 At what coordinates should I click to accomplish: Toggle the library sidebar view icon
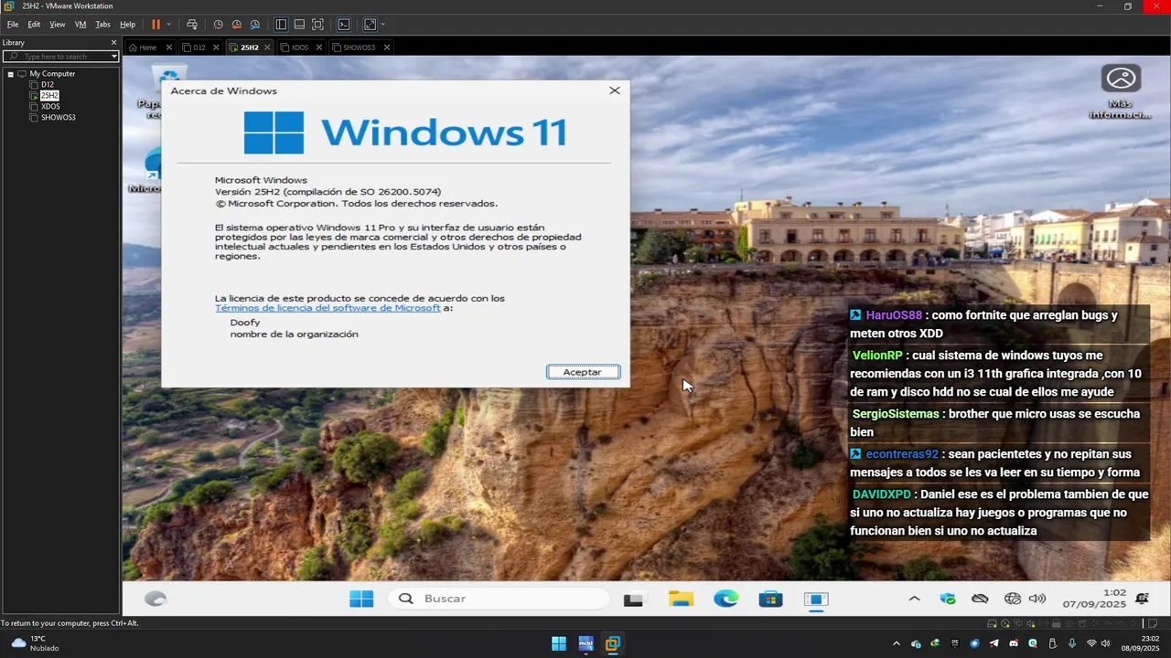point(281,25)
